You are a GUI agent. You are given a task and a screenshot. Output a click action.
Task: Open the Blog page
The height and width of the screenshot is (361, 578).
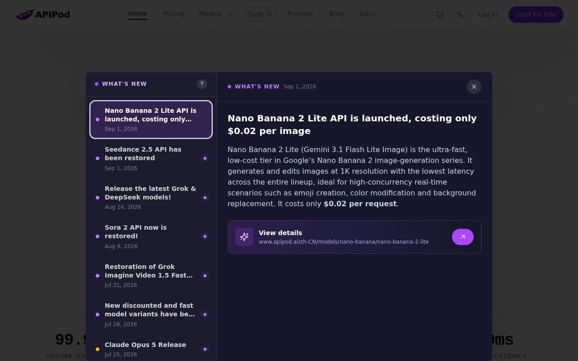336,14
